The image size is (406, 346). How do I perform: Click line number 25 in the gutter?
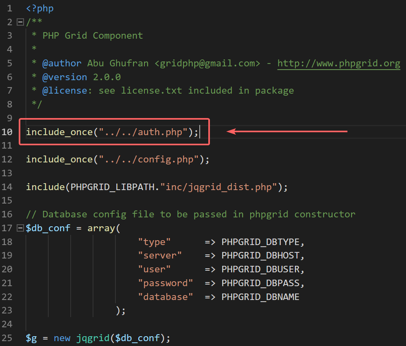tap(7, 338)
